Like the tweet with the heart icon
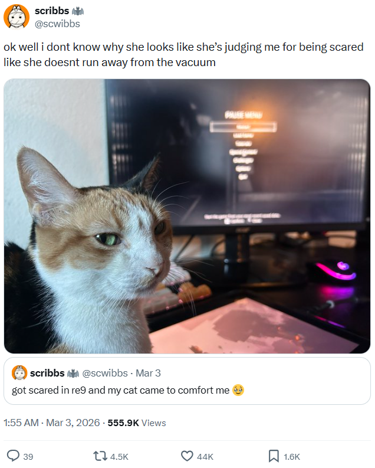This screenshot has height=468, width=375. (187, 456)
